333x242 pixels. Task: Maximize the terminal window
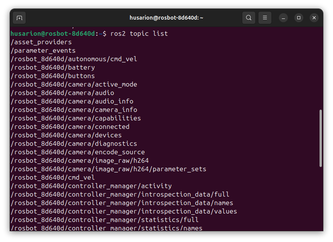[299, 18]
